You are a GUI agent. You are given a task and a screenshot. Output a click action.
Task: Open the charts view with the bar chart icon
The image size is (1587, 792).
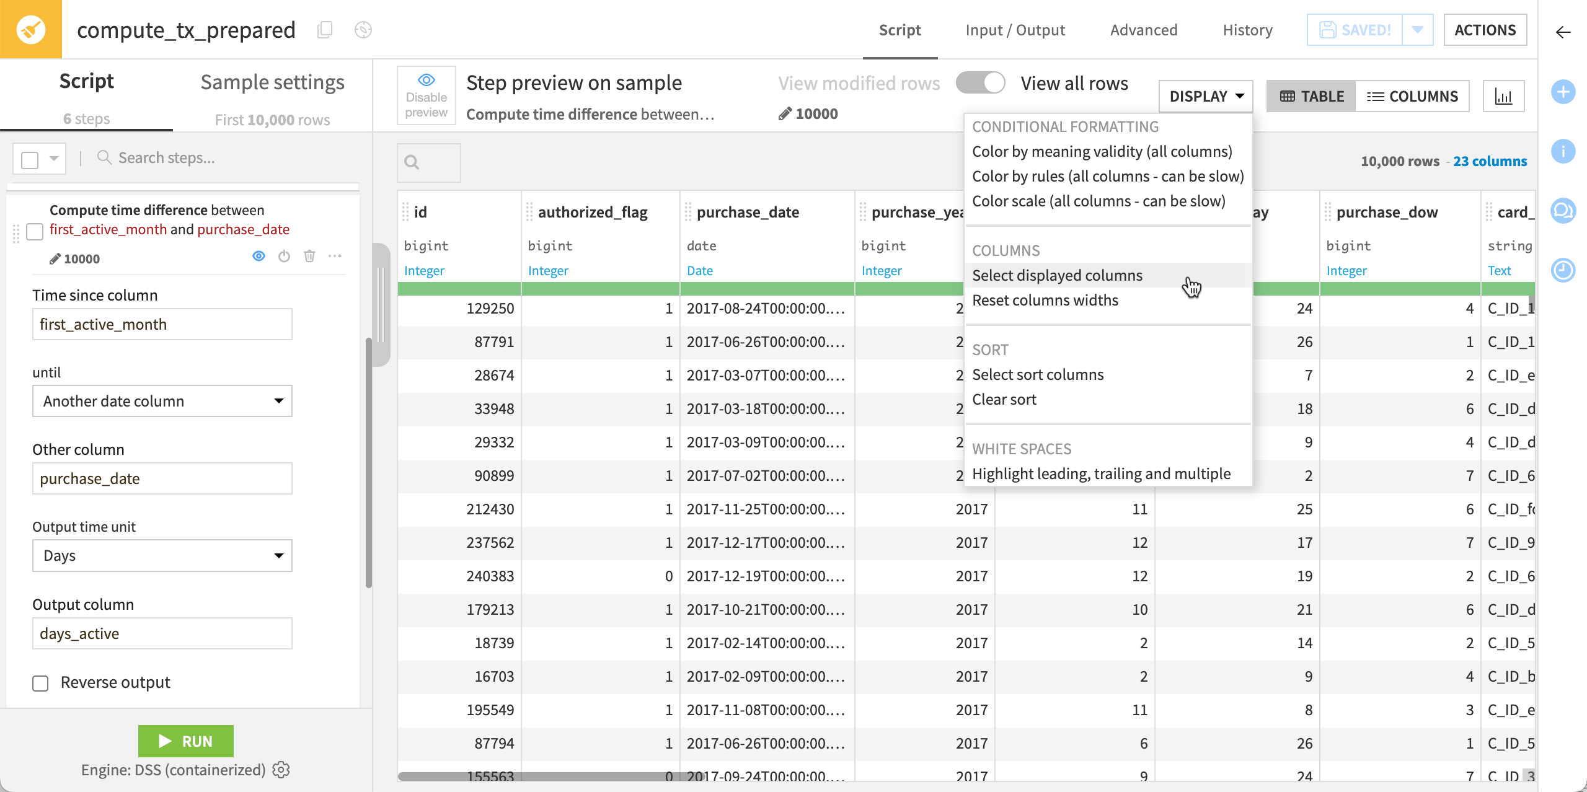(1505, 95)
